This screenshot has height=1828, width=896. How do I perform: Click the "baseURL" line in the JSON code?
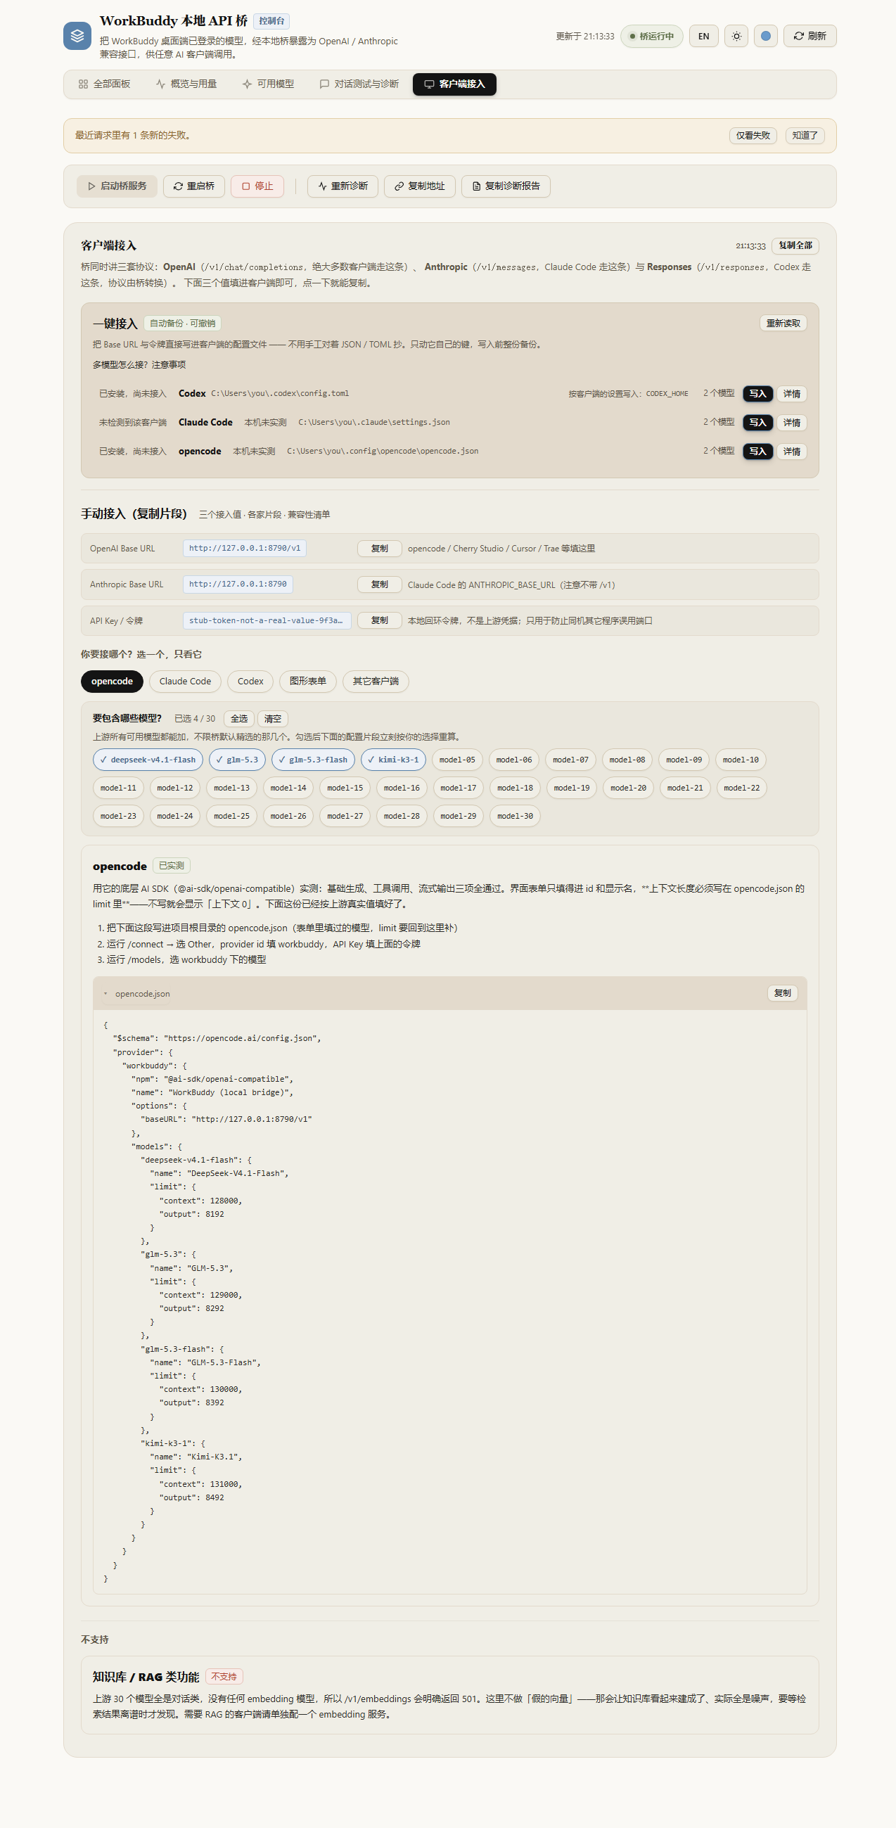click(226, 1120)
